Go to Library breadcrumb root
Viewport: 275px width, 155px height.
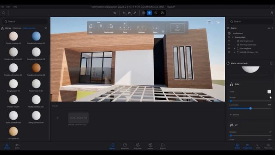coord(8,28)
